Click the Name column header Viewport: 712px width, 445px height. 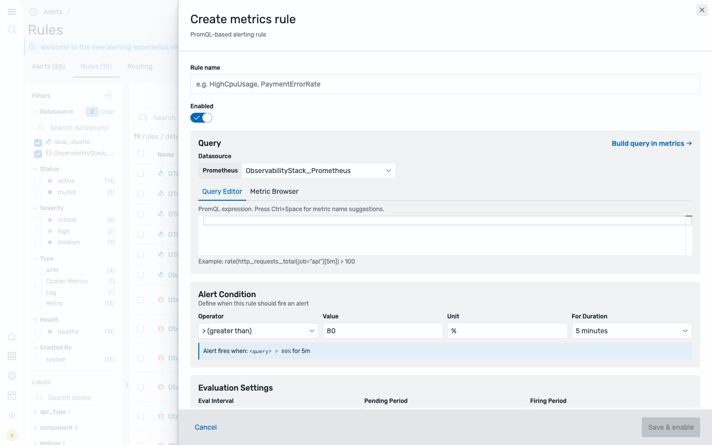point(166,155)
